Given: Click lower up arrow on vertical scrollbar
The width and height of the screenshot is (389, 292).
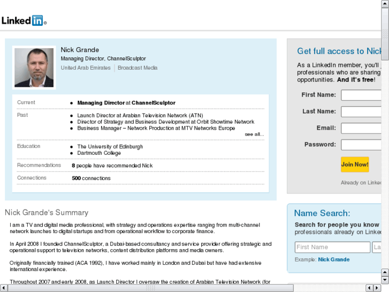Looking at the screenshot, I should coord(385,272).
